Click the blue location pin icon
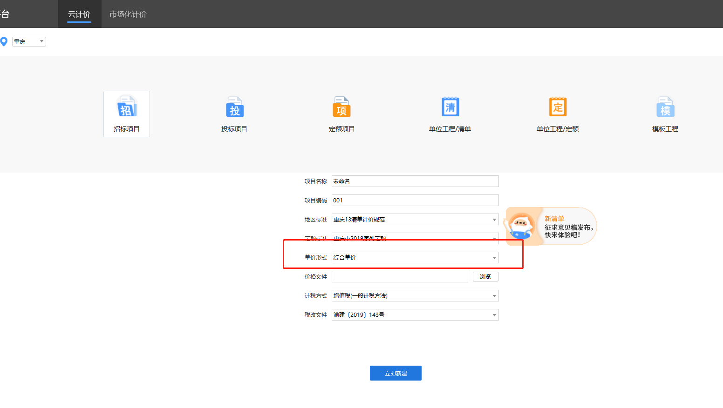The width and height of the screenshot is (723, 408). tap(4, 41)
